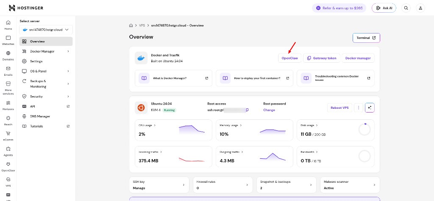
Task: Open the search icon in header
Action: [406, 8]
